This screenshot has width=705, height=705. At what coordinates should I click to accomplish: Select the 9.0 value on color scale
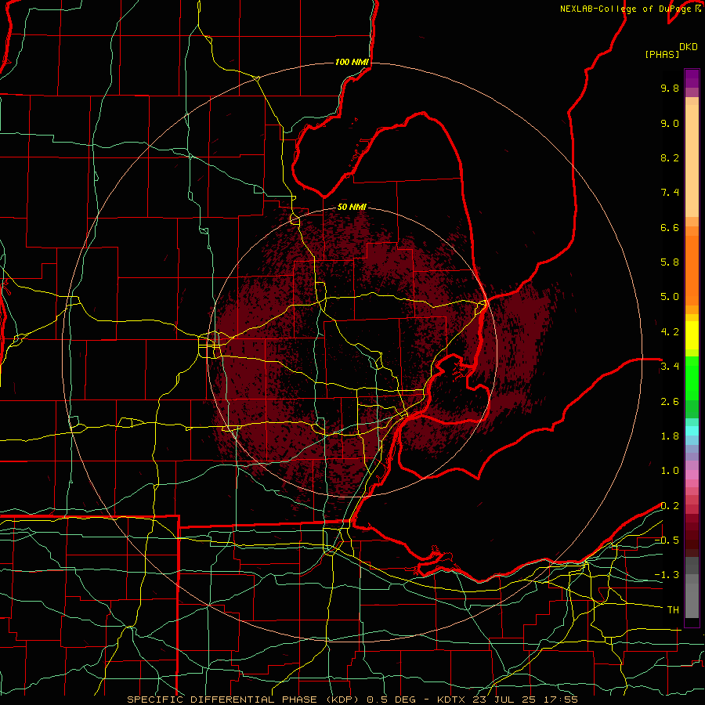[670, 123]
